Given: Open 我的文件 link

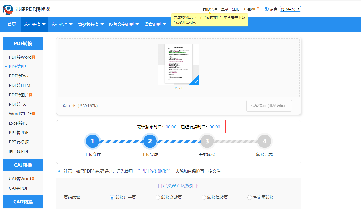Looking at the screenshot, I should coord(210,9).
